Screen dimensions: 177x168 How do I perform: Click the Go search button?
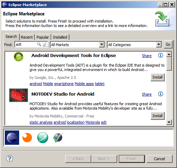pyautogui.click(x=168, y=44)
